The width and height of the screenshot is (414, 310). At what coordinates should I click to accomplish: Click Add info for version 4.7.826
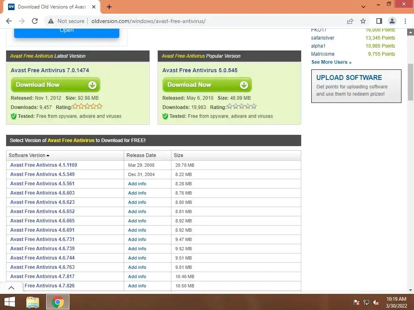coord(137,286)
